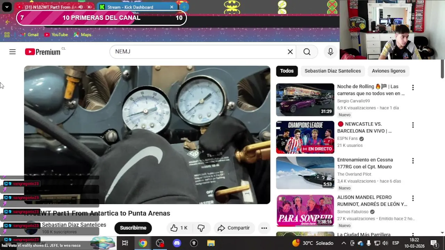
Task: Show hidden system tray icons
Action: tap(343, 243)
